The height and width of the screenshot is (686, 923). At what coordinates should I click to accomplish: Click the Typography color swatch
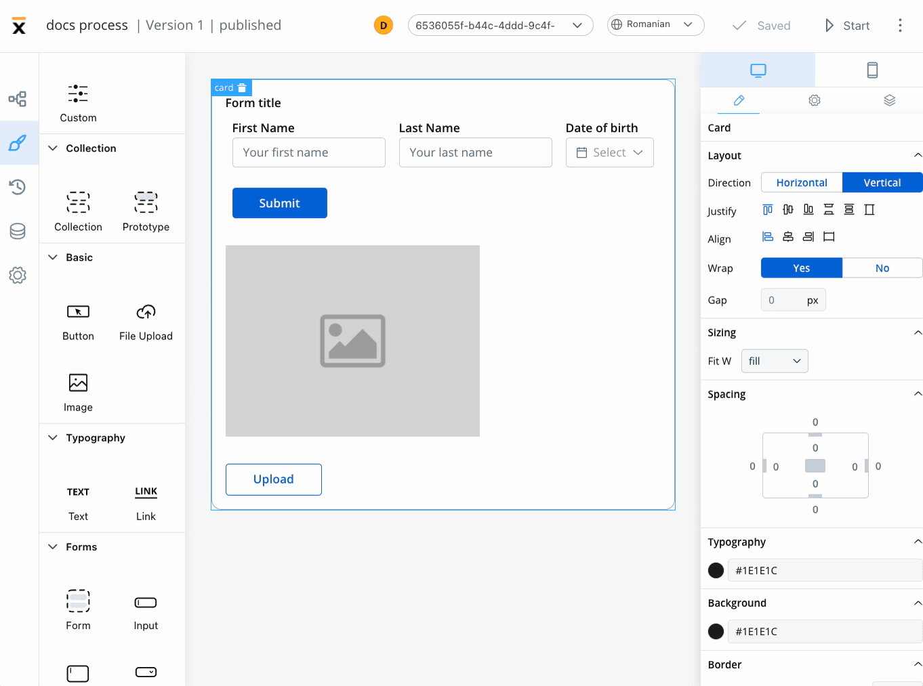(716, 570)
